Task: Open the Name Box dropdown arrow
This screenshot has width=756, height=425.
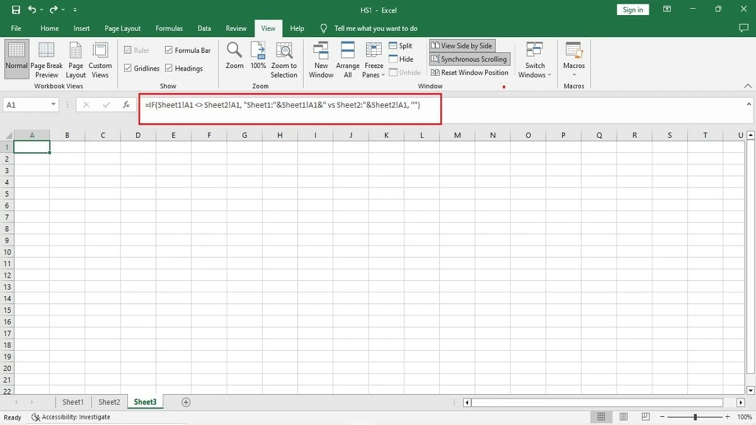Action: (x=54, y=105)
